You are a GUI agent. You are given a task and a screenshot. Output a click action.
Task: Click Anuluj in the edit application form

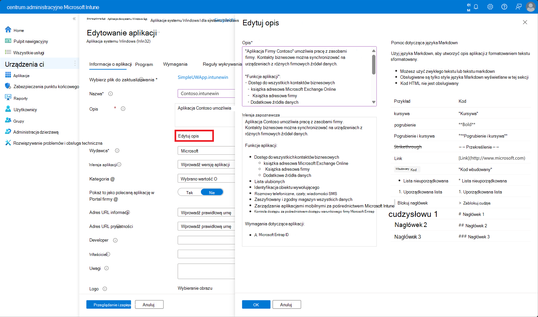[149, 305]
